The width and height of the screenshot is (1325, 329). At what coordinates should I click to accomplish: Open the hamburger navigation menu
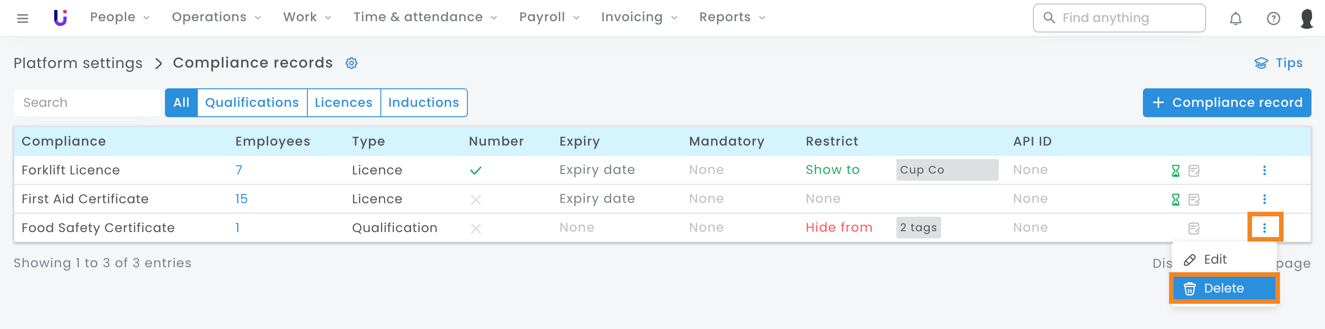(x=23, y=18)
